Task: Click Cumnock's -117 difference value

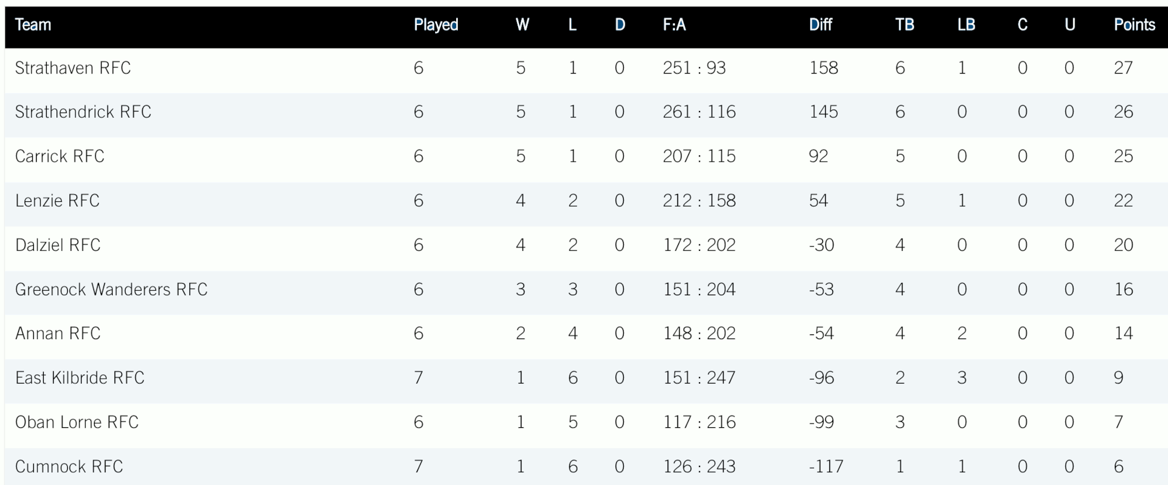Action: pyautogui.click(x=826, y=466)
